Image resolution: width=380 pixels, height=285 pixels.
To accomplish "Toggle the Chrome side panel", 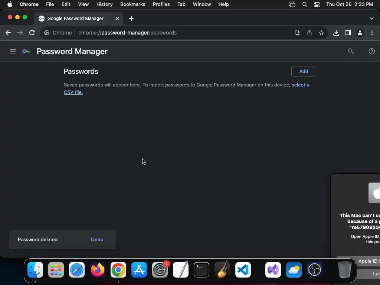I will pos(348,33).
